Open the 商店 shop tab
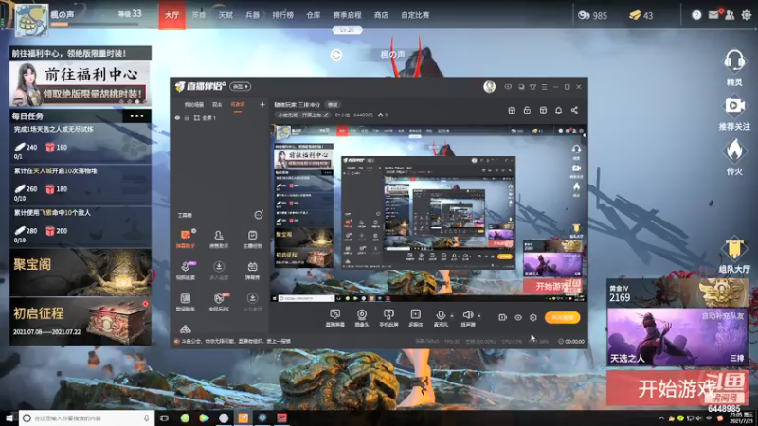This screenshot has width=758, height=426. tap(381, 15)
